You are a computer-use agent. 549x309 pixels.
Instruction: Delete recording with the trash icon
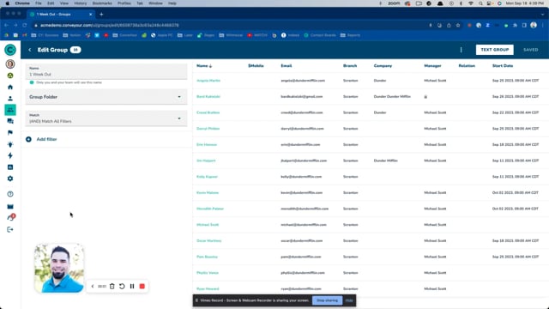click(x=112, y=286)
